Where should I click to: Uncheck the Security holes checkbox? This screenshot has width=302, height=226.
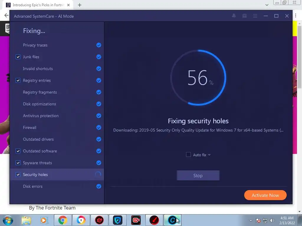[x=18, y=175]
